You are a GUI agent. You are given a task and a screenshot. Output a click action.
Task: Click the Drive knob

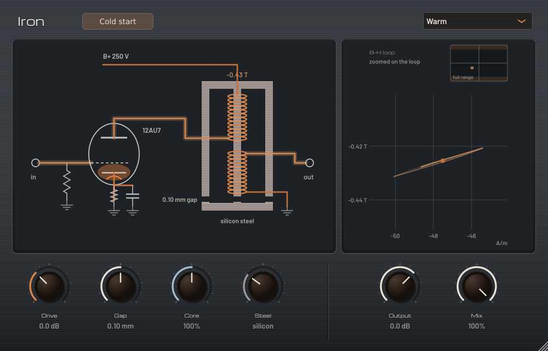[x=50, y=286]
